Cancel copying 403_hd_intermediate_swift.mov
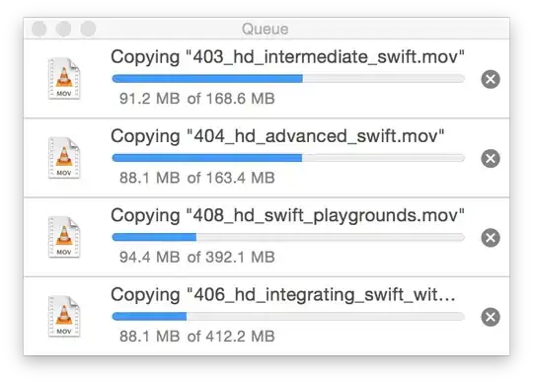The height and width of the screenshot is (384, 533). coord(491,80)
